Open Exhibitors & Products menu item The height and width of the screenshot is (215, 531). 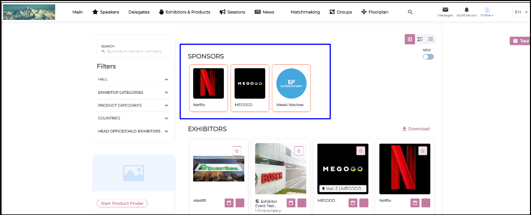tap(184, 12)
